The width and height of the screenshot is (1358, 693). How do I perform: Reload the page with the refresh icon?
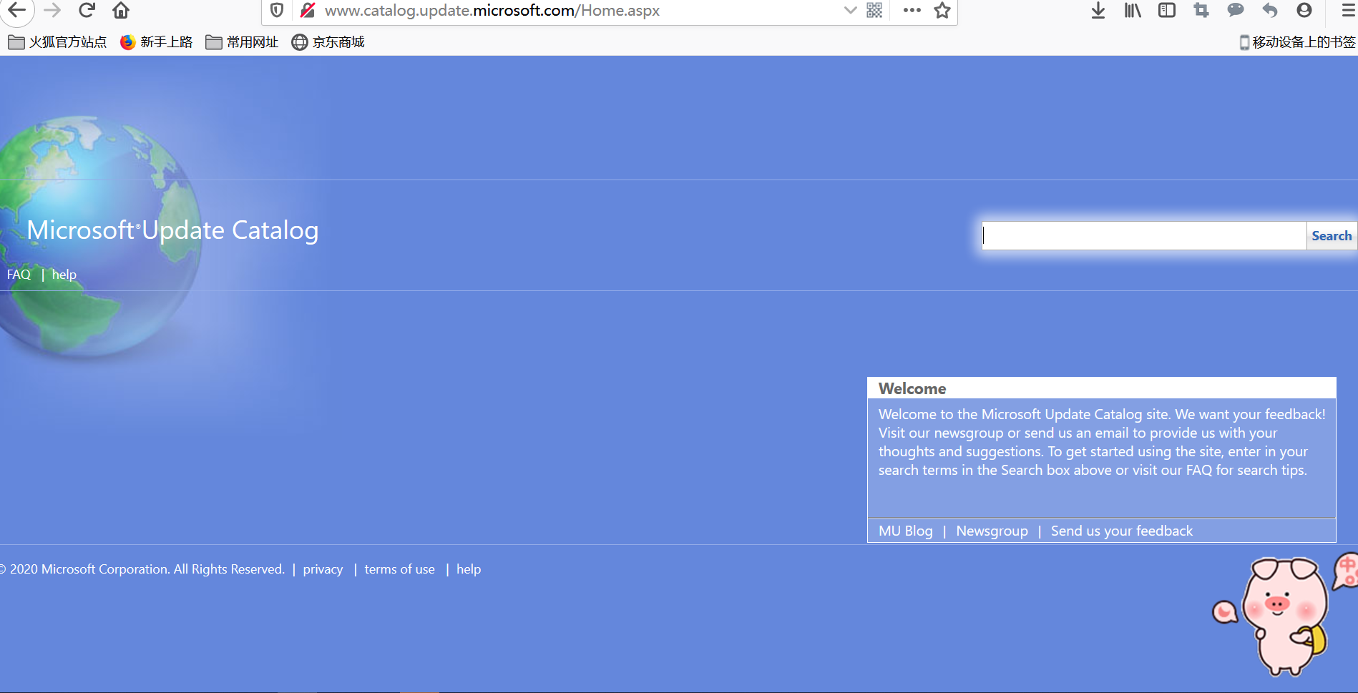click(87, 10)
